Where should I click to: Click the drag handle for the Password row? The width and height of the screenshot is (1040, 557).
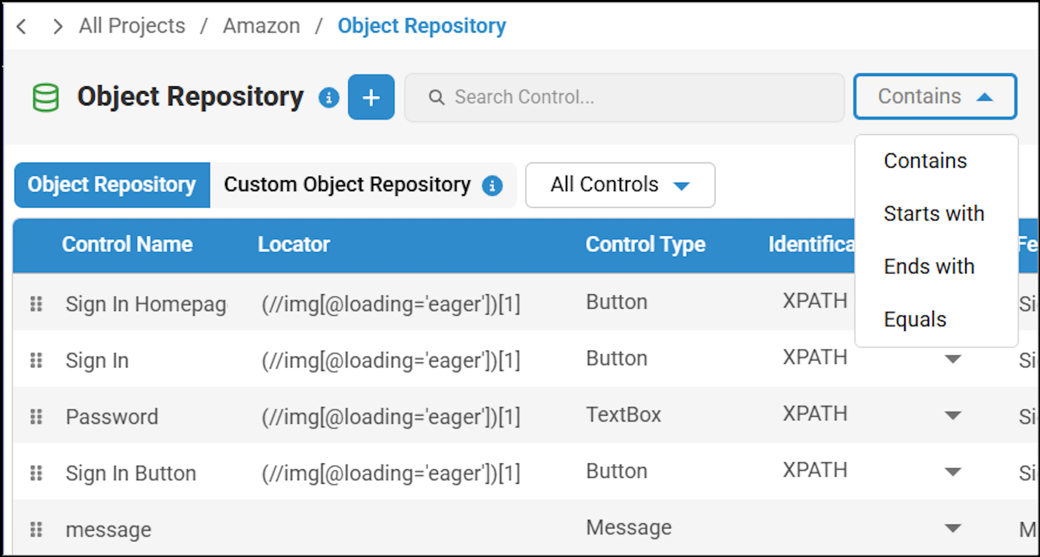tap(36, 416)
